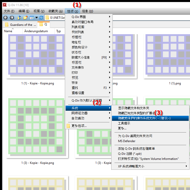The width and height of the screenshot is (190, 190).
Task: Open the 视图 (V) menu
Action: [39, 11]
